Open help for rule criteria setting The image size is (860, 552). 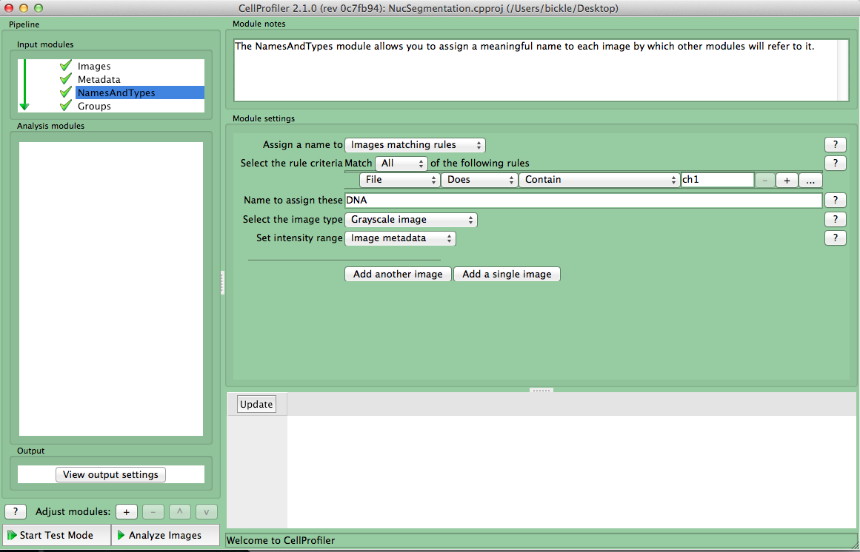click(x=836, y=164)
